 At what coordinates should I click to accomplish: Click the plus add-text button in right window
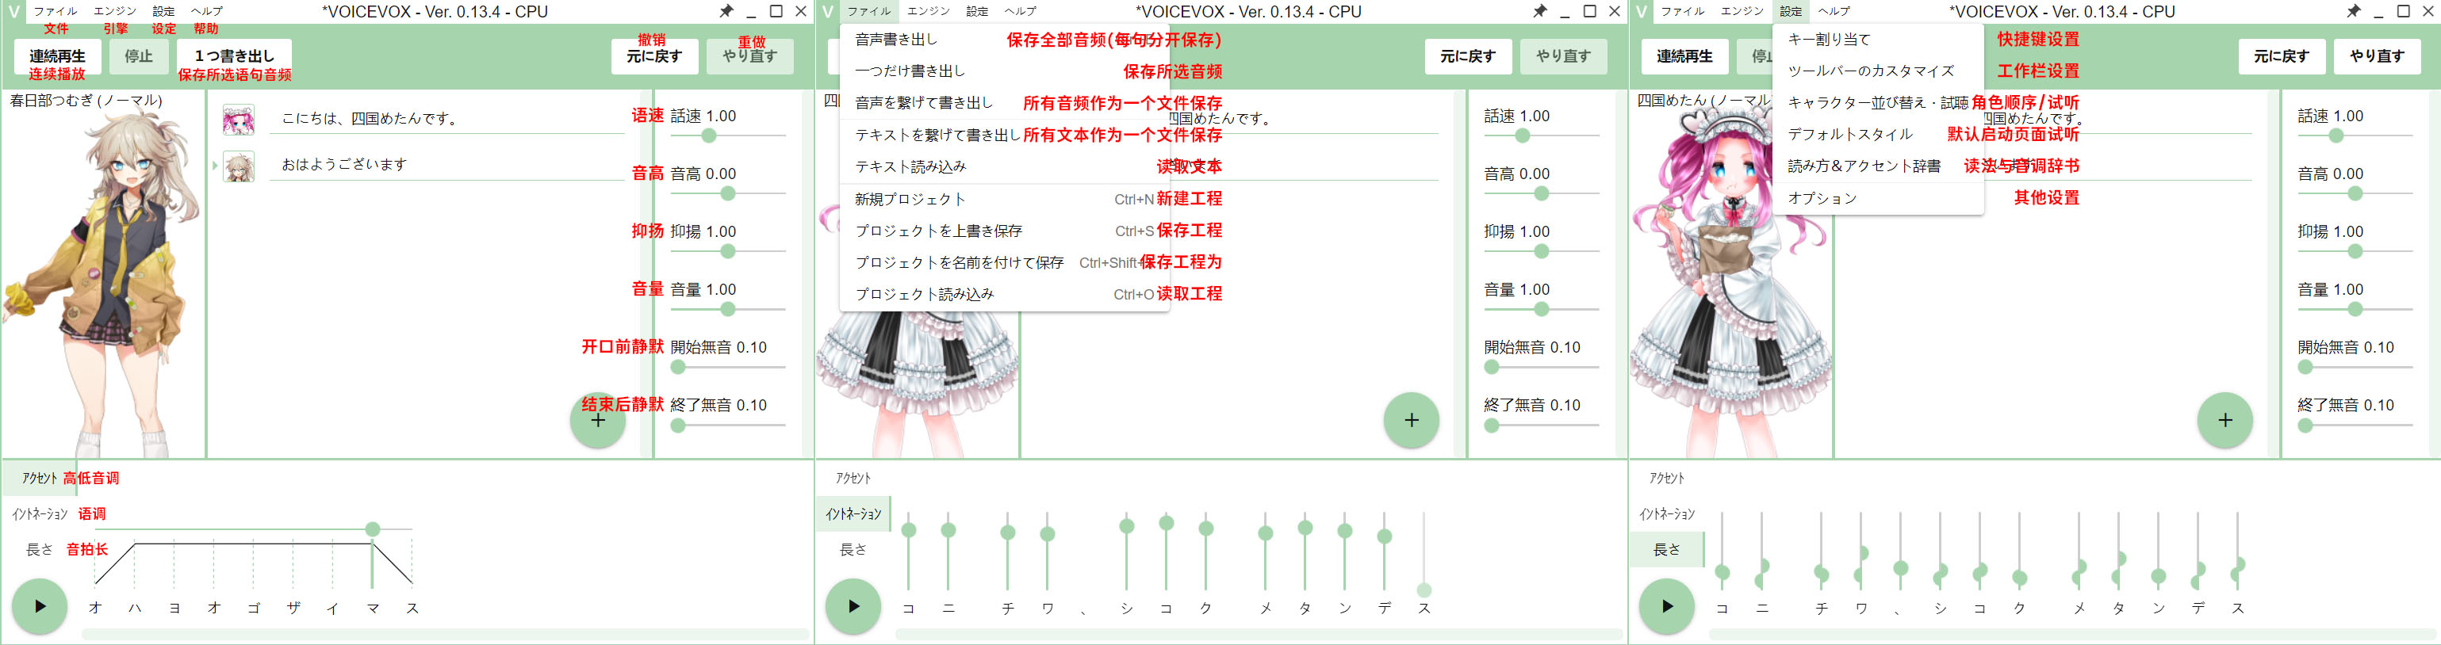(x=2224, y=420)
